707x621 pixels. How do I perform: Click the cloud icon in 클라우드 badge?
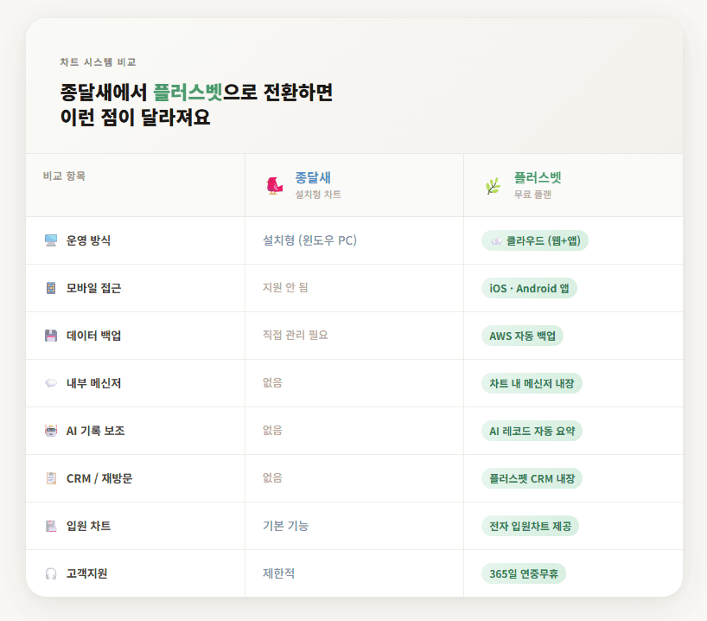[496, 241]
